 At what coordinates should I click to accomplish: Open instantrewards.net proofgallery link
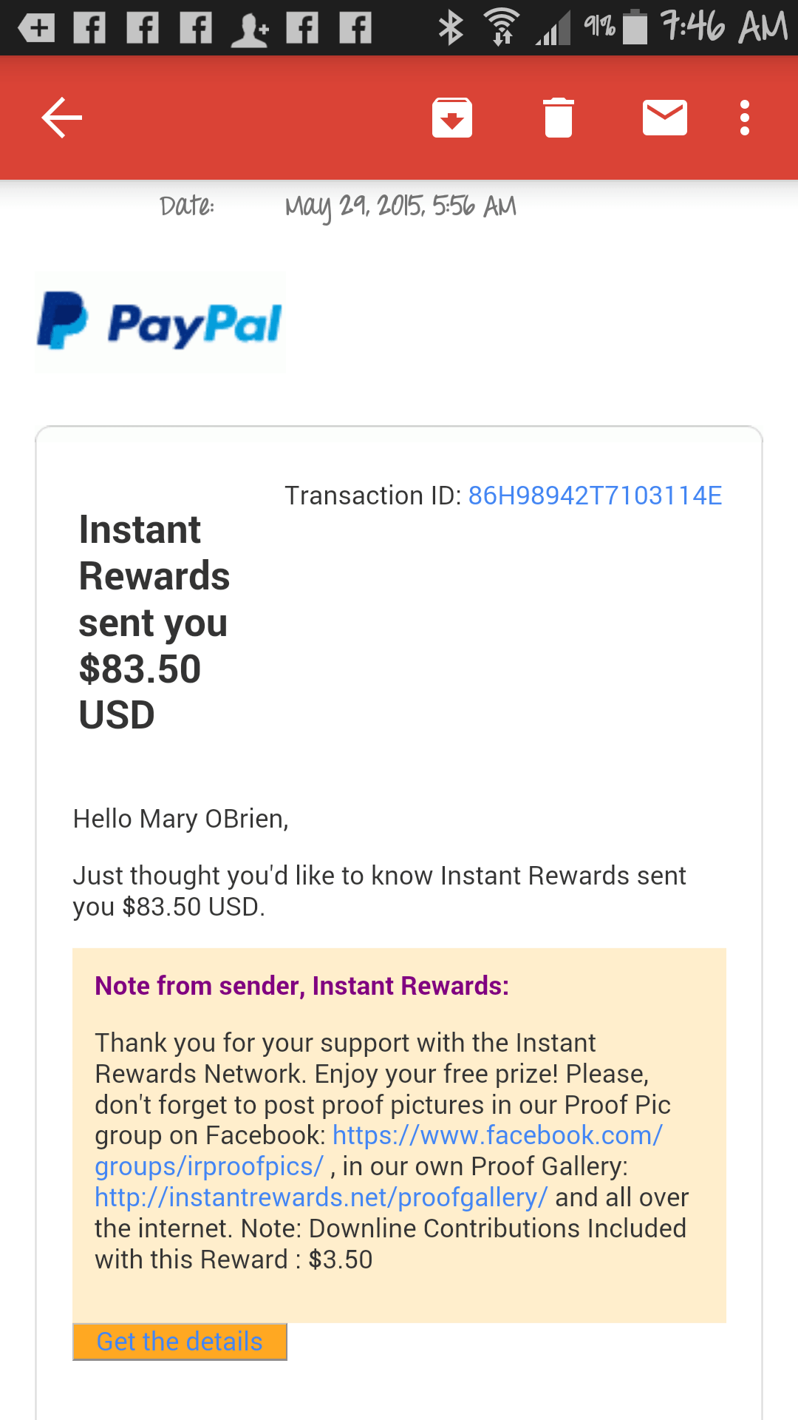click(321, 1197)
